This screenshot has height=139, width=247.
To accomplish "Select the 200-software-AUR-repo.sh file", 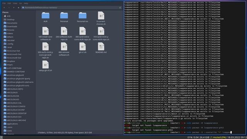I will pos(64,34).
